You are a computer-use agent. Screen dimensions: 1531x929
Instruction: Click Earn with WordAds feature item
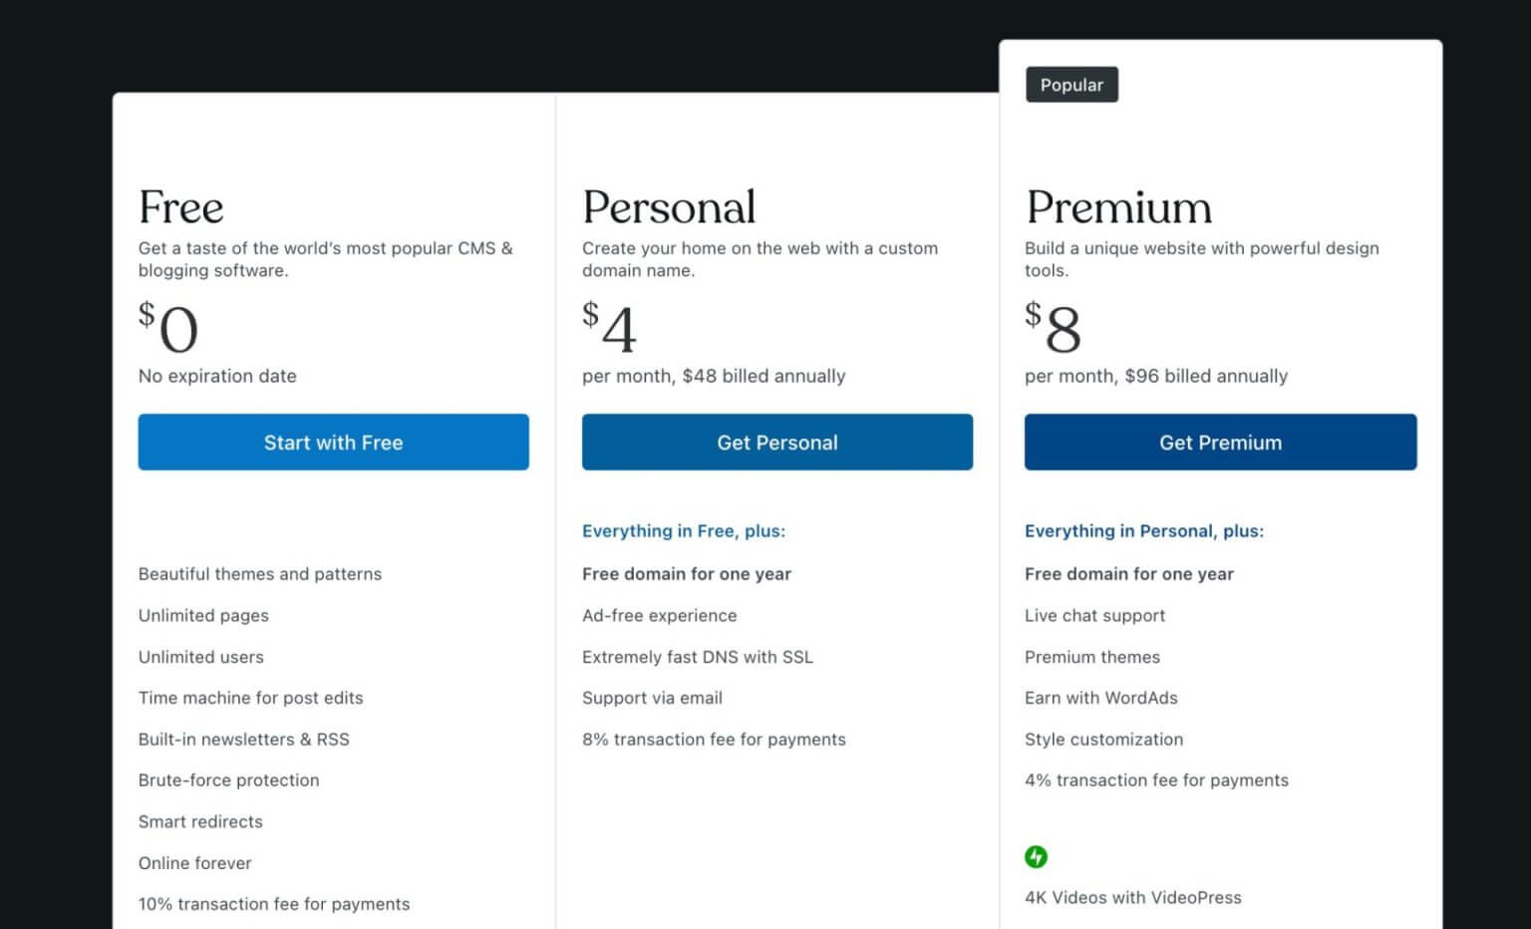(1100, 698)
